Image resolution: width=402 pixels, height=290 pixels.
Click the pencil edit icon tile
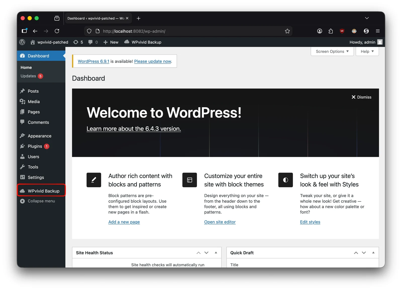pos(94,180)
